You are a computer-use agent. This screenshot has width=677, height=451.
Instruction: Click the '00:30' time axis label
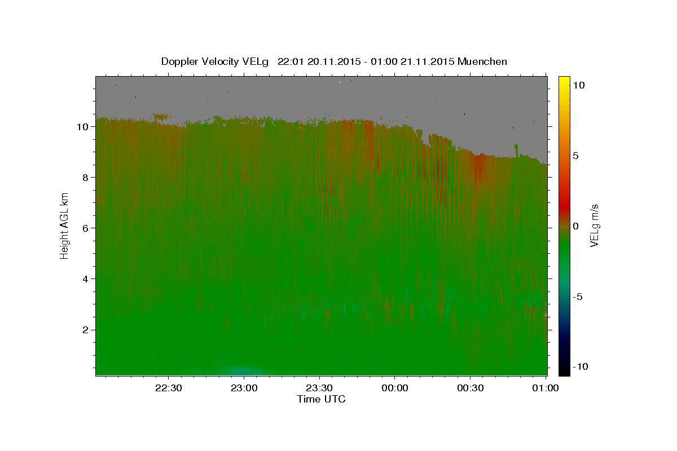coord(471,388)
